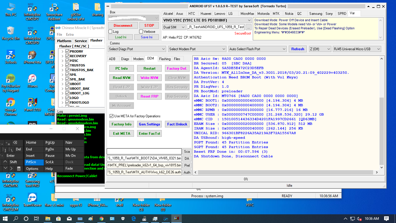Launch 3uTools from the desktop

[11, 57]
